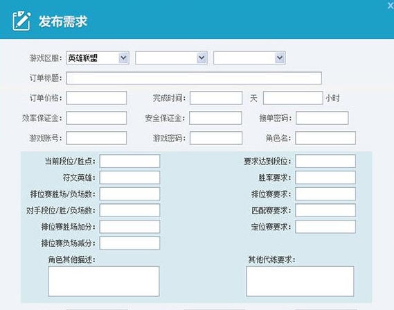Expand the second 游戏区服 dropdown
Image resolution: width=394 pixels, height=310 pixels.
[x=171, y=58]
